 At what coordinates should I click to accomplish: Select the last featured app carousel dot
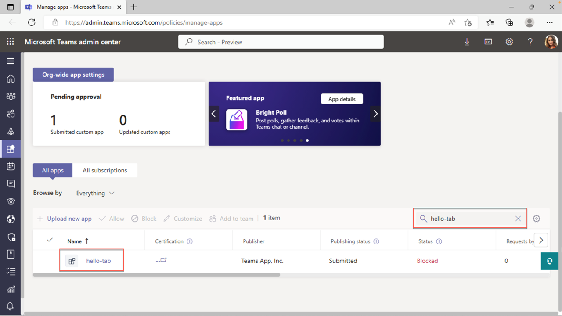click(307, 140)
